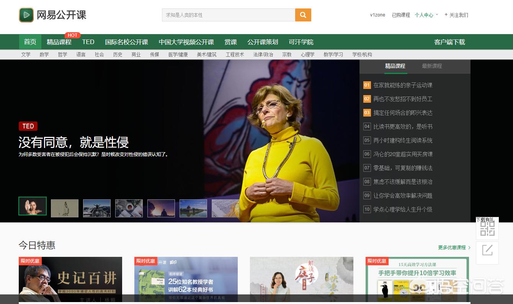Select the 学校/机构 category
Image resolution: width=513 pixels, height=304 pixels.
(x=362, y=54)
